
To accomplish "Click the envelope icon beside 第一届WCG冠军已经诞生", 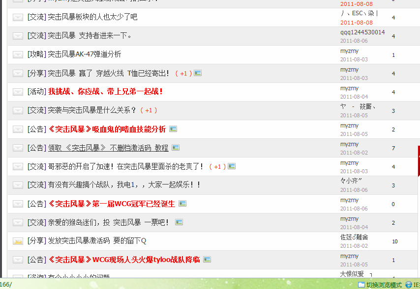I will [18, 204].
